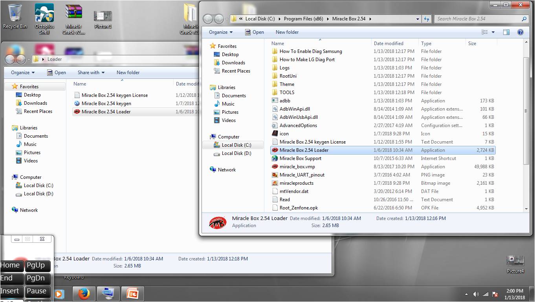Expand arrow after Miracle Box 2.54 breadcrumb
Viewport: 535px width, 302px height.
370,19
